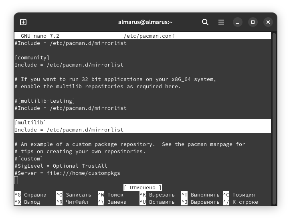Click the almarus@almarus:~ window title
Viewport: 291px width, 221px height.
click(x=145, y=22)
